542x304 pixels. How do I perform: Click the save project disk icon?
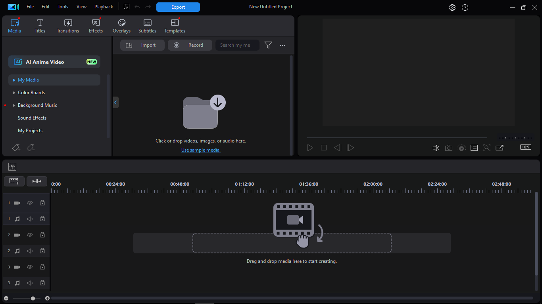pos(127,7)
